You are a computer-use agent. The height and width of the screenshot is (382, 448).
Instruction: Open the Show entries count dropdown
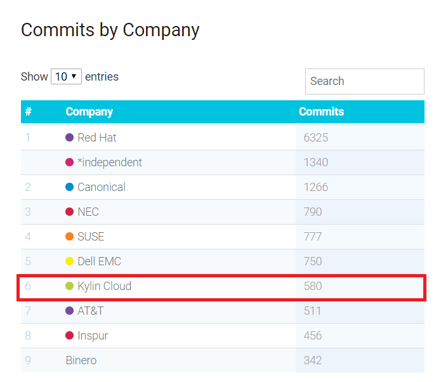click(x=66, y=77)
